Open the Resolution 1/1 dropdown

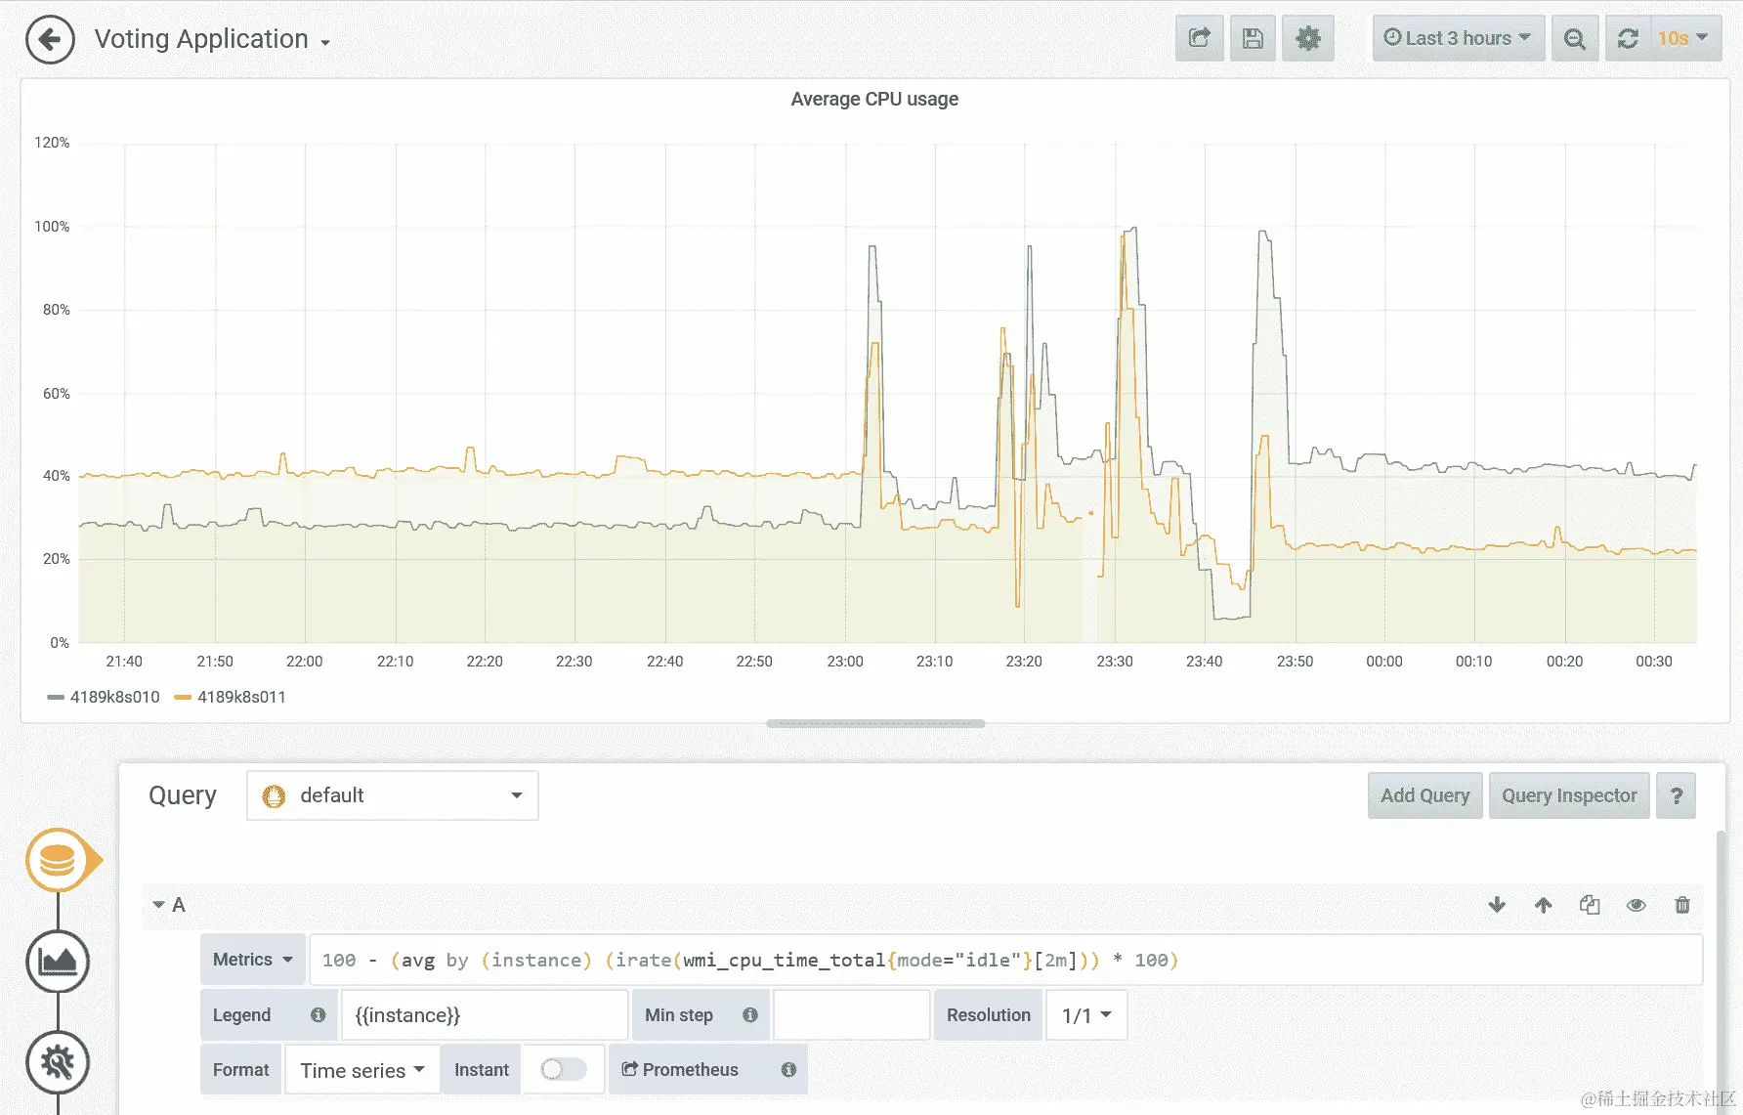(1086, 1015)
